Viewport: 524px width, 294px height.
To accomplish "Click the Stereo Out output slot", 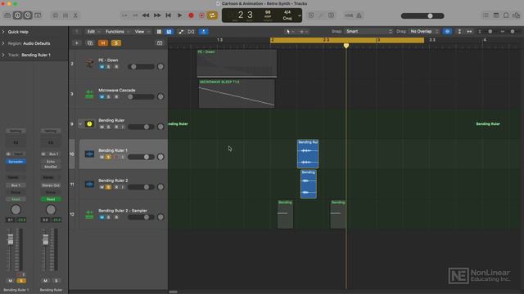I will click(51, 185).
